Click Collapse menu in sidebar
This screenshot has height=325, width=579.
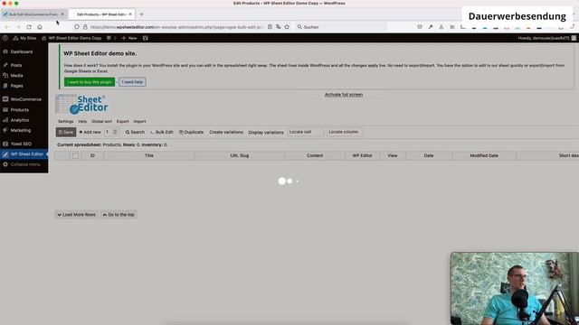coord(25,164)
